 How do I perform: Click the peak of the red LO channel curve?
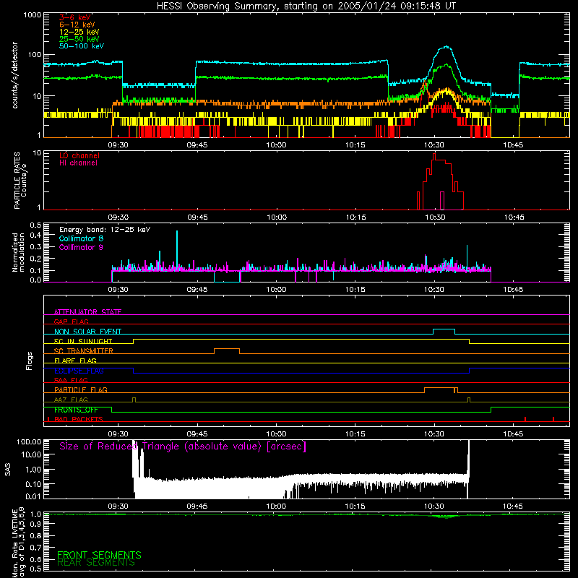click(434, 155)
